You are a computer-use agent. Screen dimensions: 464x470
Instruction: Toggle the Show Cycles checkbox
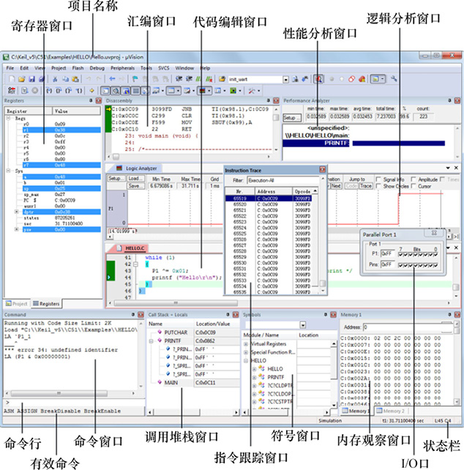tap(377, 186)
